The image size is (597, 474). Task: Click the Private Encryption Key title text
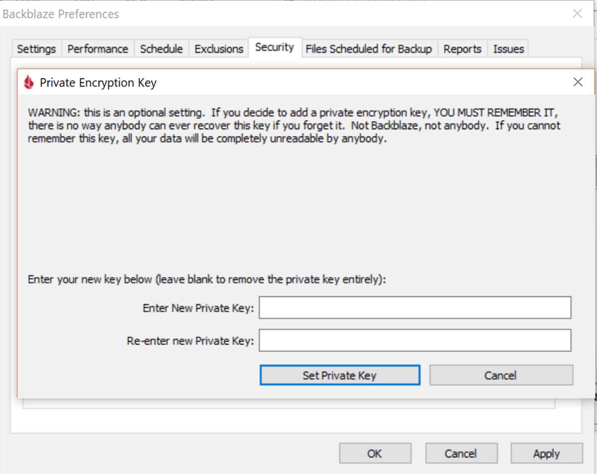[x=98, y=83]
